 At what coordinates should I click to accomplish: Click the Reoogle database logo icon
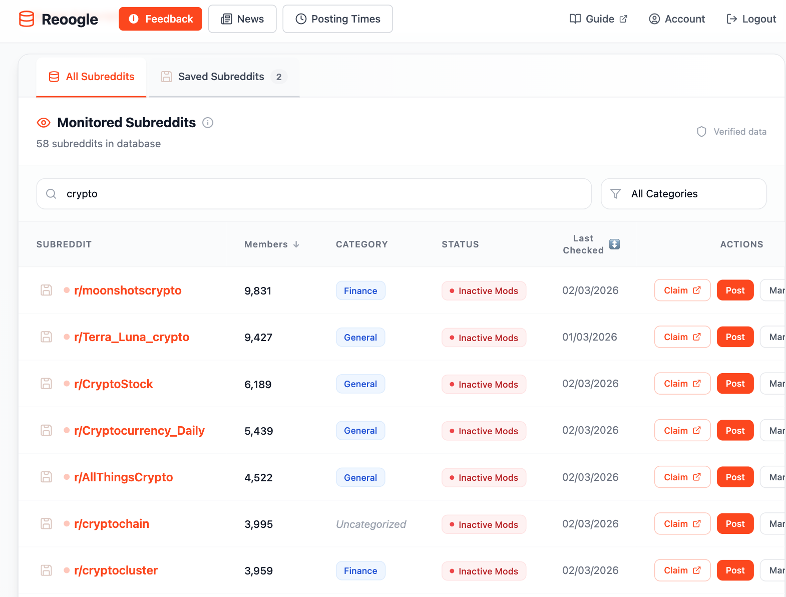click(27, 19)
